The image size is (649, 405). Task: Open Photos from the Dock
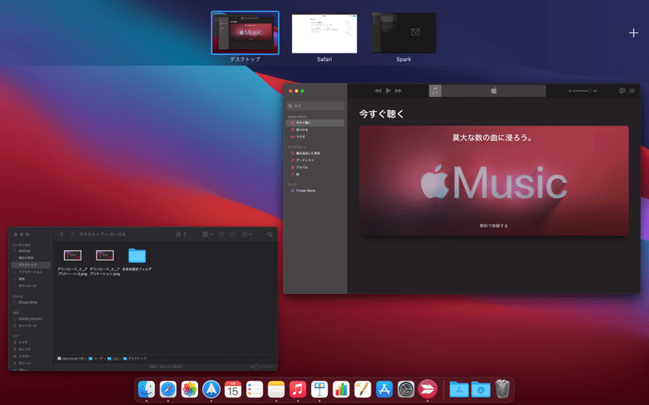(190, 390)
